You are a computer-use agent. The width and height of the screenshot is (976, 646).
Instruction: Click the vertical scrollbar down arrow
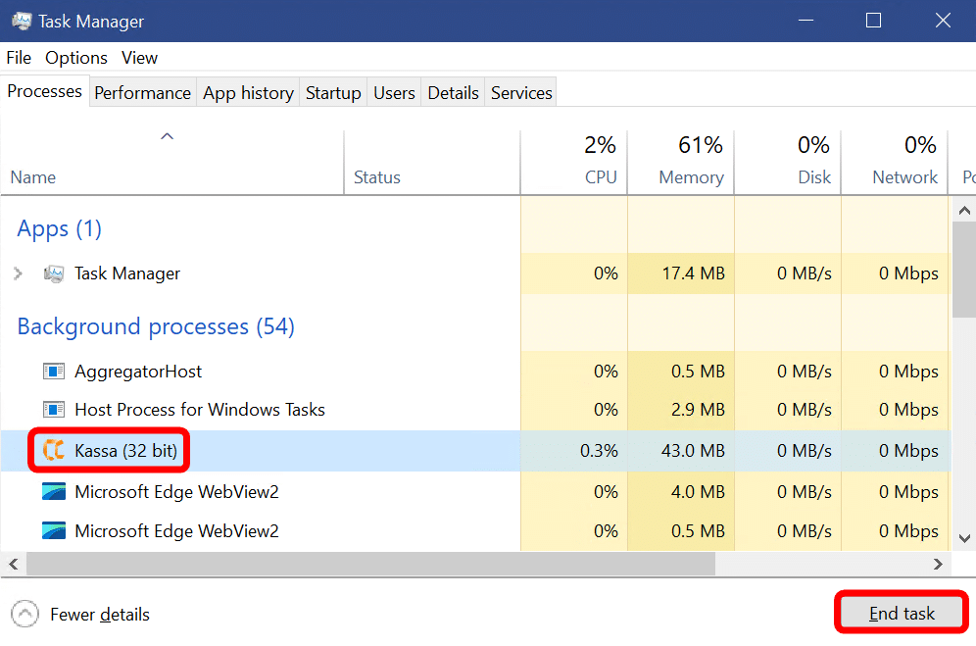964,538
